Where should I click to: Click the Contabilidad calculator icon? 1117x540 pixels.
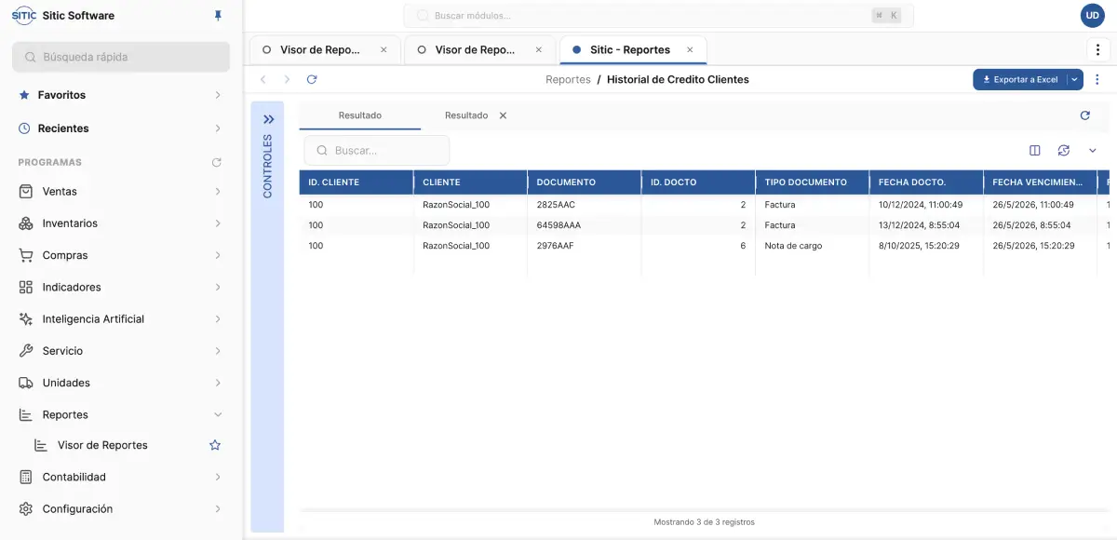pos(26,477)
